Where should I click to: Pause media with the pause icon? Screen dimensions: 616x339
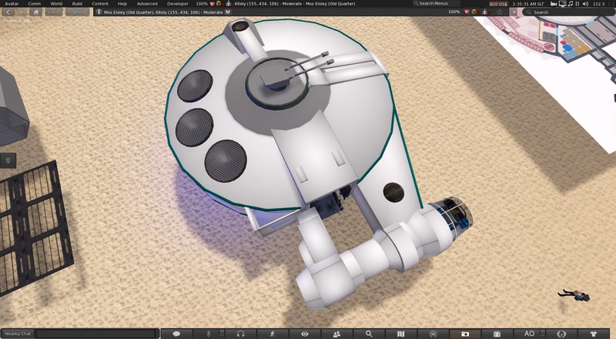577,4
